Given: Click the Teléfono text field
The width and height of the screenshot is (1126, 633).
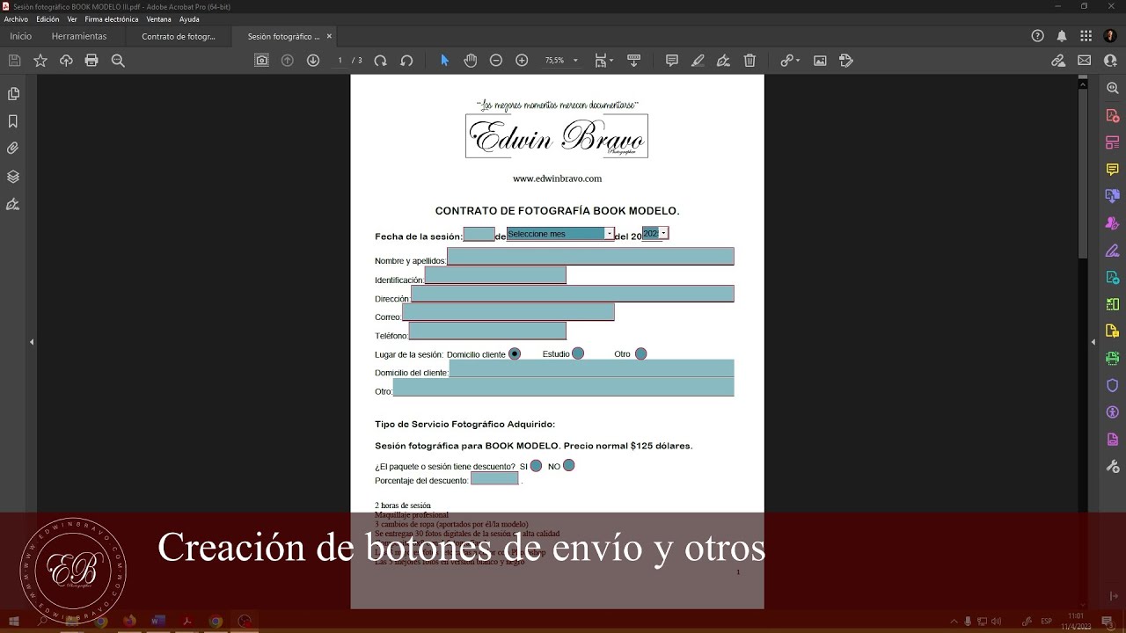Looking at the screenshot, I should click(487, 331).
